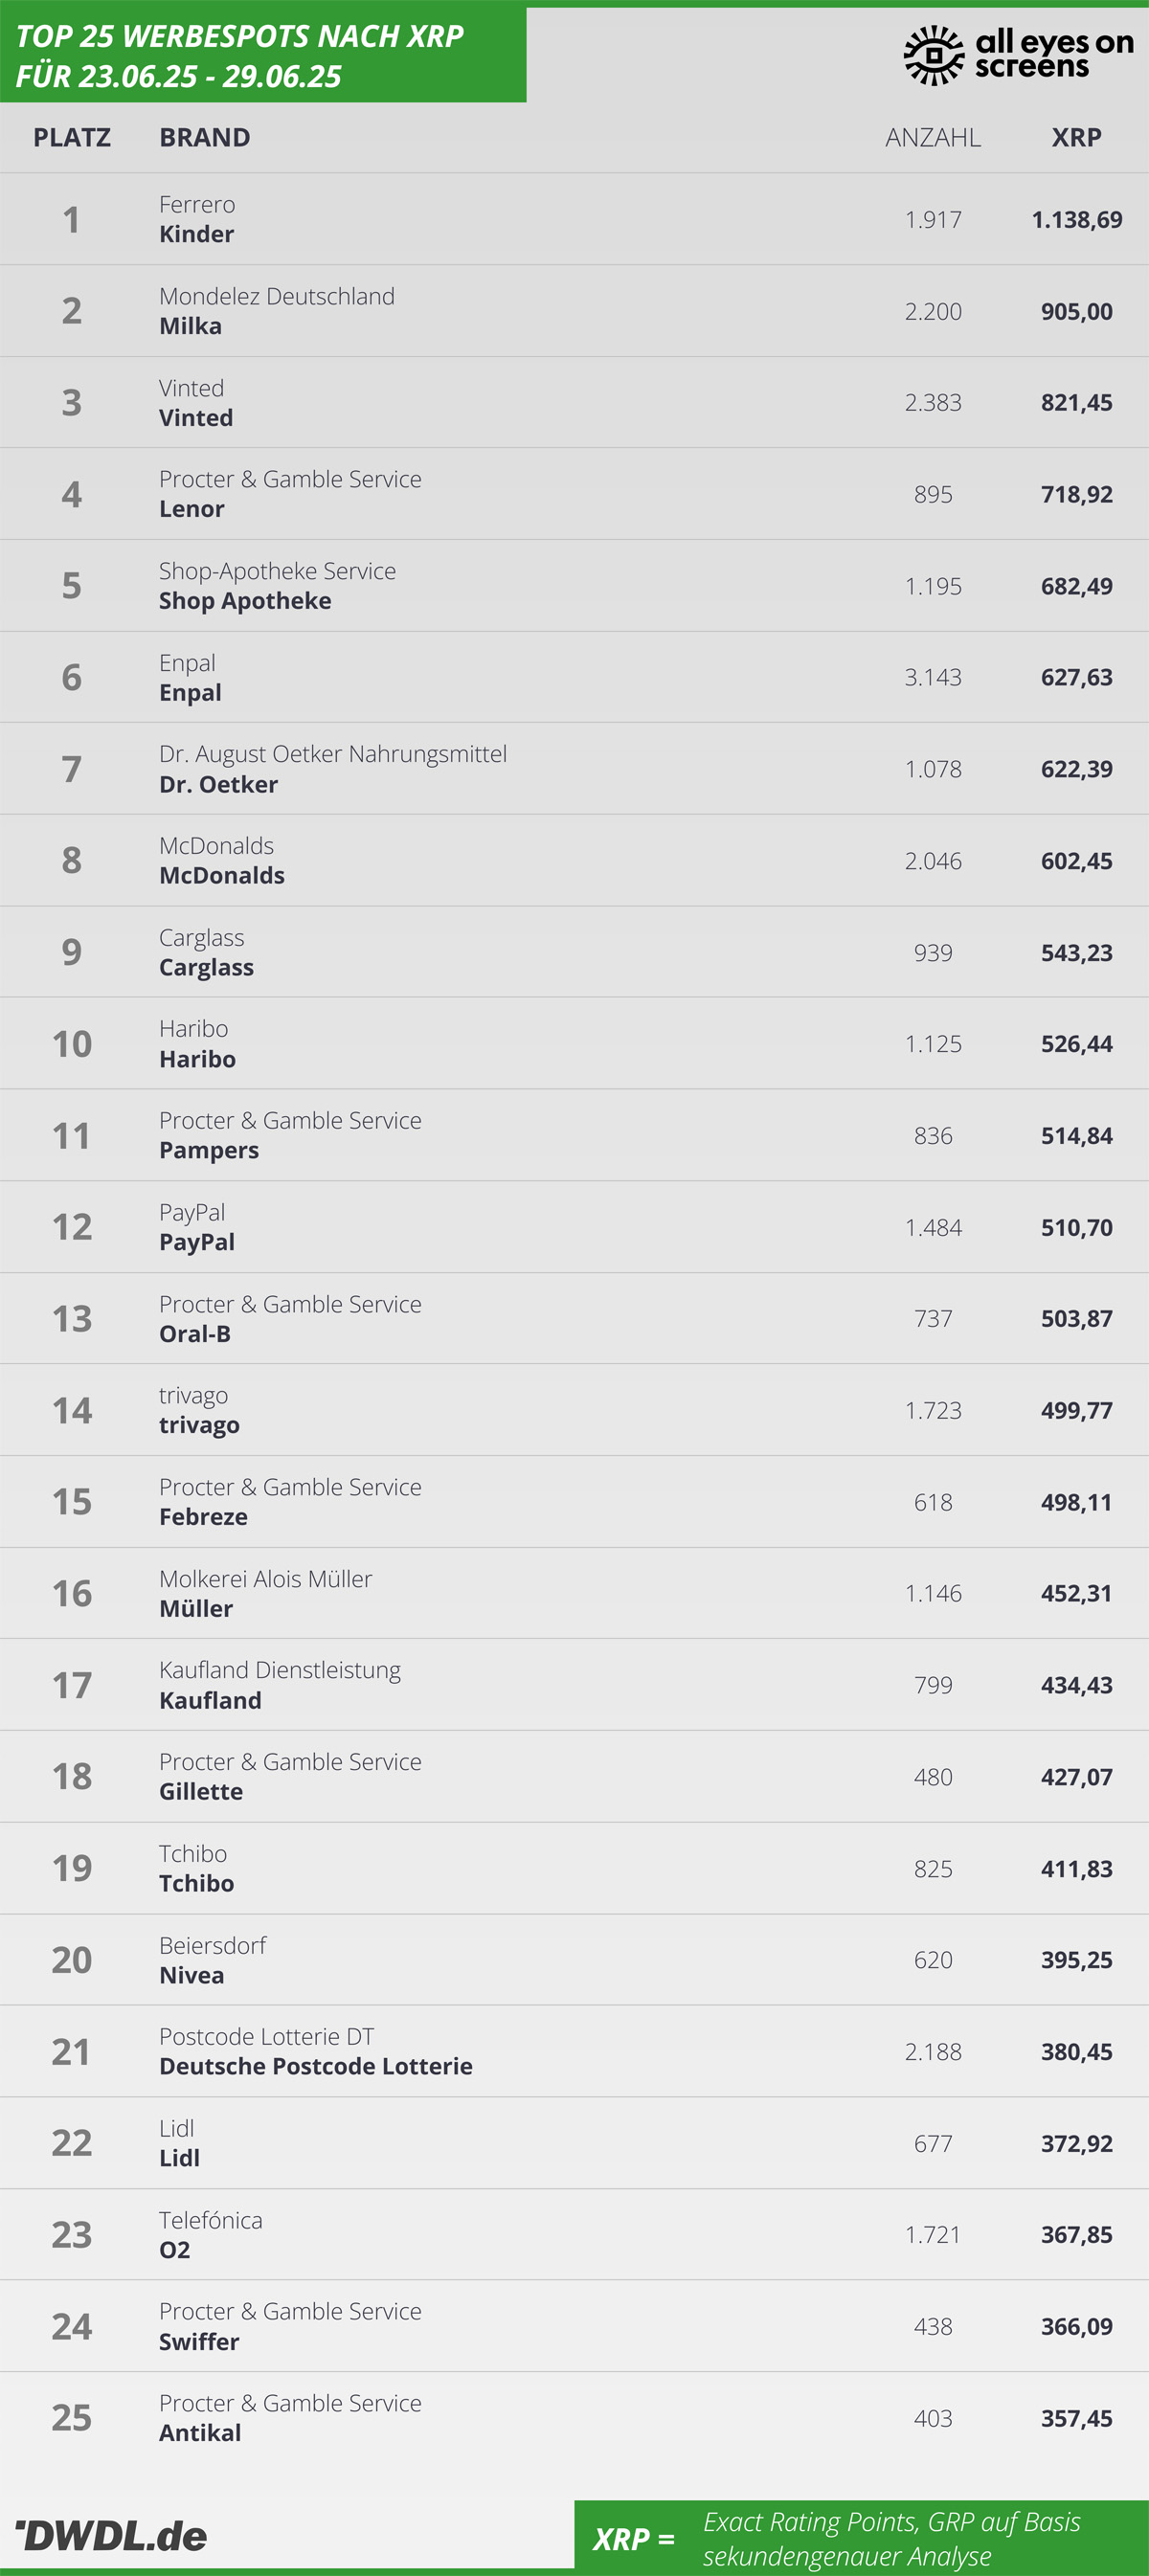Click the Haribo brand name
This screenshot has height=2576, width=1149.
point(197,1059)
